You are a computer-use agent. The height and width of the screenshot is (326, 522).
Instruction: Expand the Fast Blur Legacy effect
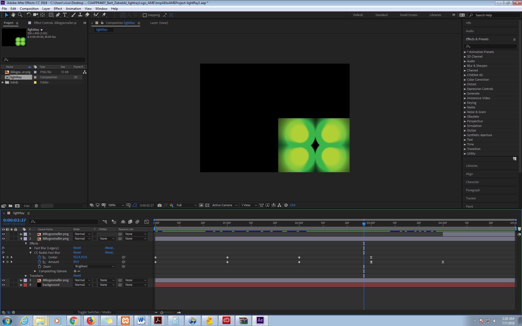(x=30, y=247)
